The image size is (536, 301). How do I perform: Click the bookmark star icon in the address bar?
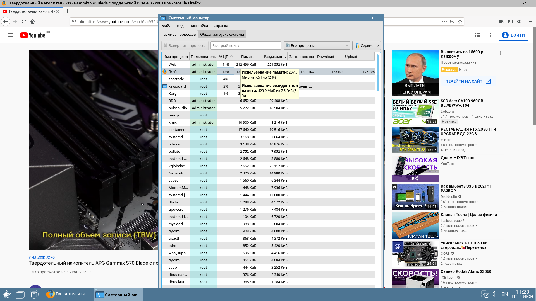pyautogui.click(x=460, y=21)
